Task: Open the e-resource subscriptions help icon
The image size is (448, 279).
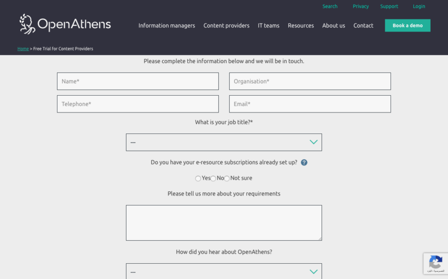Action: (x=304, y=162)
